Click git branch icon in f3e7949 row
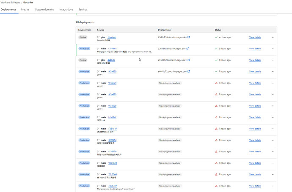 [x=98, y=49]
